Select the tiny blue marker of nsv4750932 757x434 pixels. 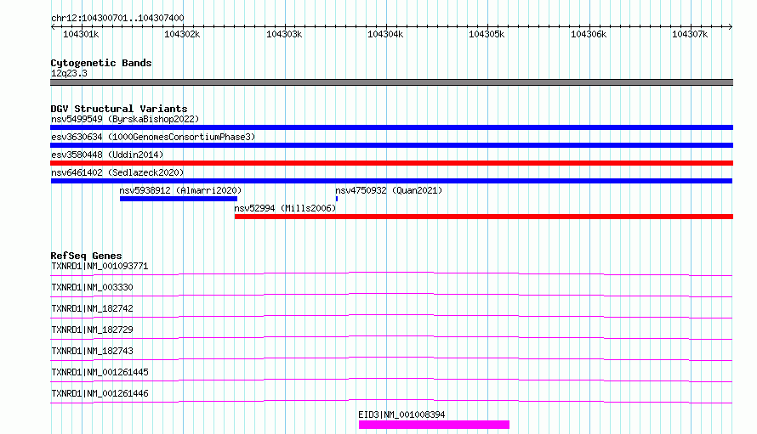(x=337, y=199)
